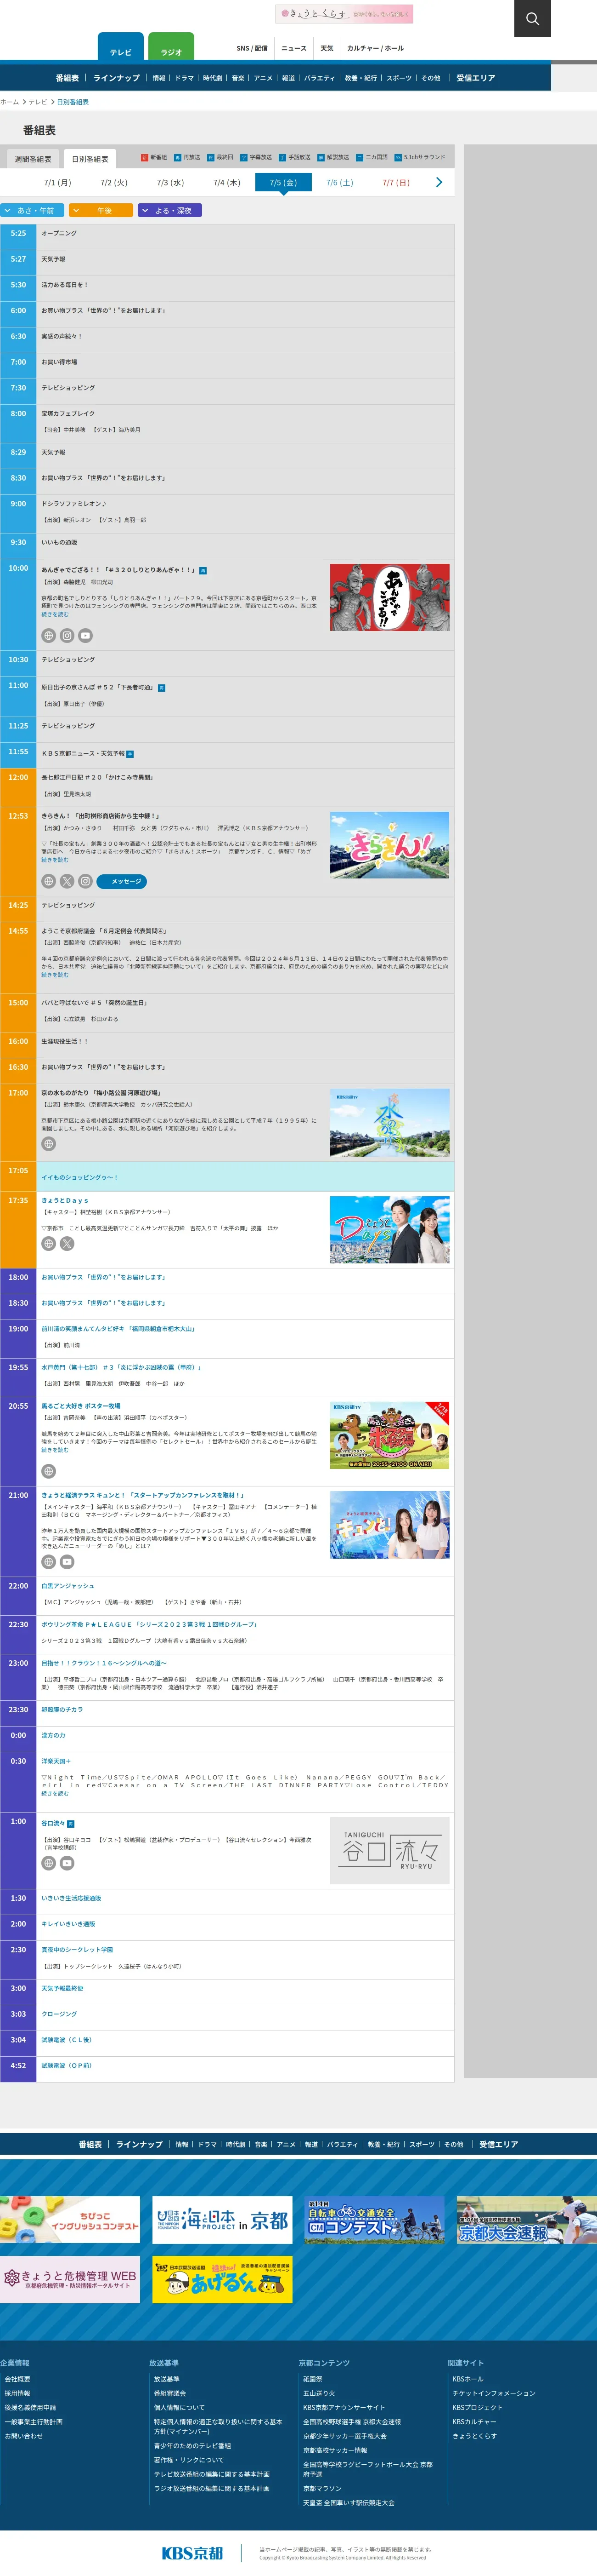Screen dimensions: 597x2576
Task: Expand 続きを読む for the 10:00 program
Action: click(x=55, y=614)
